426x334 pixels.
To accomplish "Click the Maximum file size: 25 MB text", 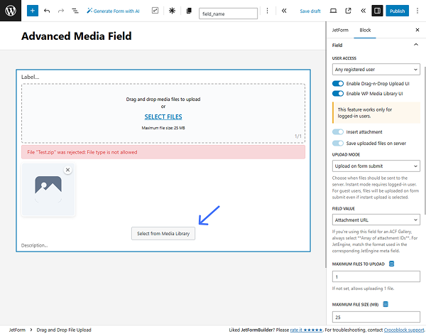I will (x=163, y=128).
